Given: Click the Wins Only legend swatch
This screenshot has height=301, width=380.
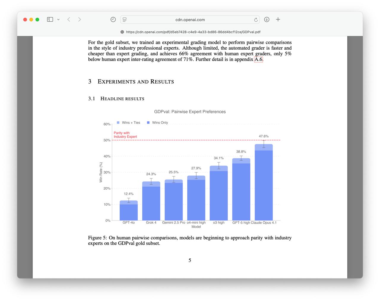Looking at the screenshot, I should 148,123.
